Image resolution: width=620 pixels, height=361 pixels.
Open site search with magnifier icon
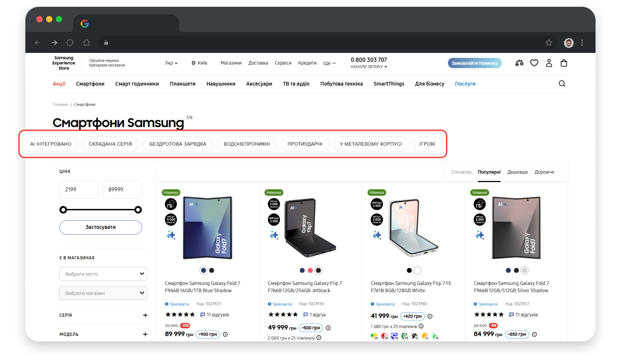point(562,84)
